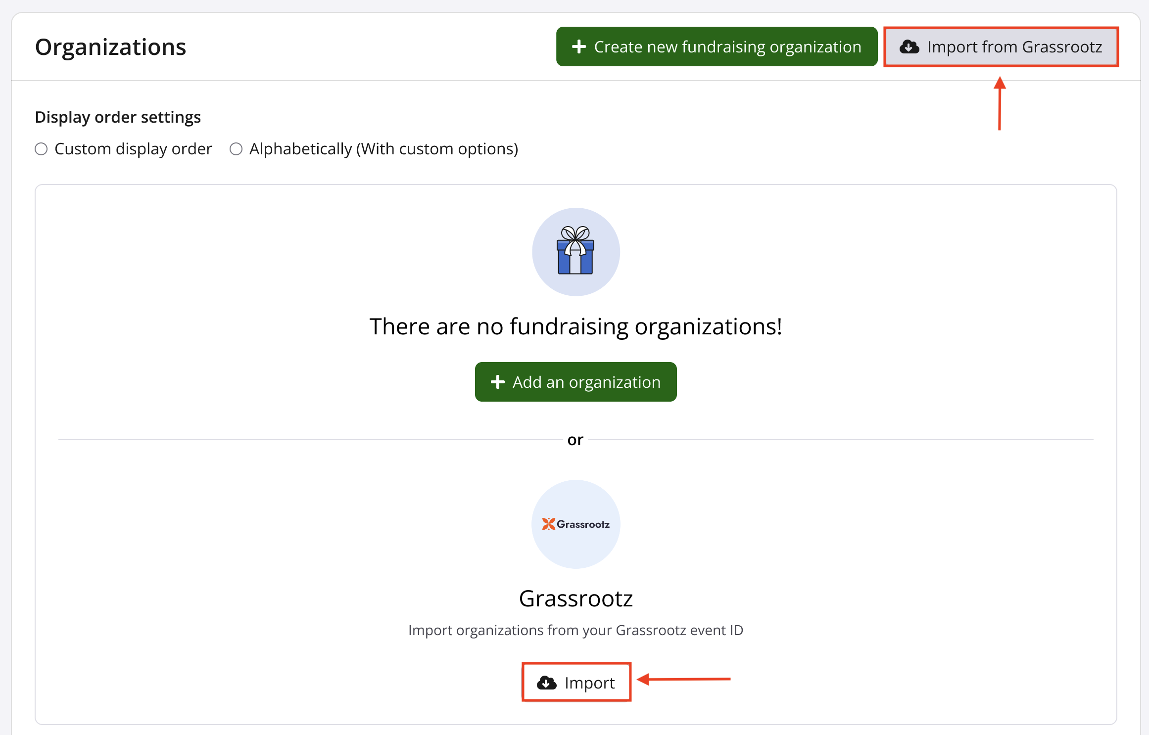Click cloud download icon in Import from Grassrootz
The height and width of the screenshot is (735, 1149).
tap(909, 47)
